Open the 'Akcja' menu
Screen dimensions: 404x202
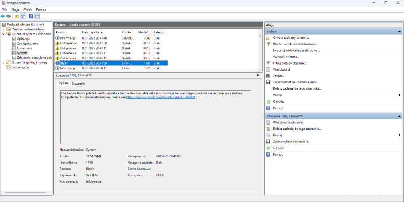(15, 9)
